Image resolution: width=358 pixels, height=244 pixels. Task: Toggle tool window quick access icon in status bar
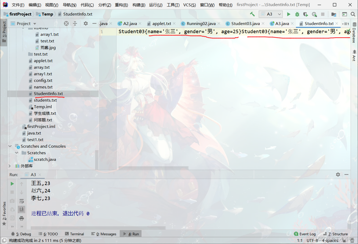(x=4, y=240)
